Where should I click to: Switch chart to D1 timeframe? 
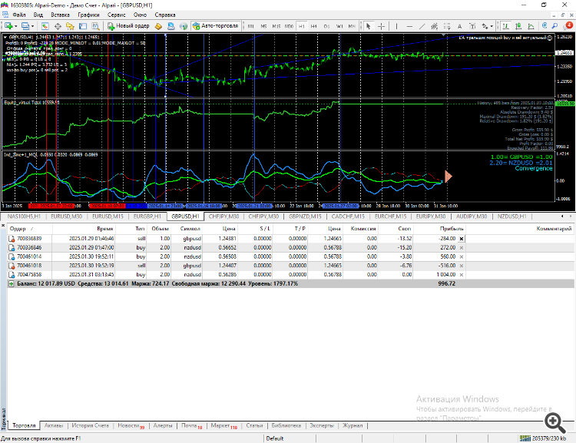pos(326,26)
